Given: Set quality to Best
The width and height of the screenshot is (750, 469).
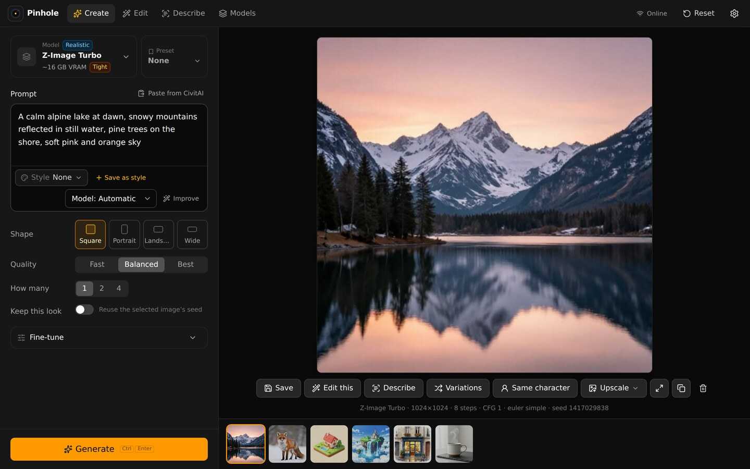Looking at the screenshot, I should point(185,265).
